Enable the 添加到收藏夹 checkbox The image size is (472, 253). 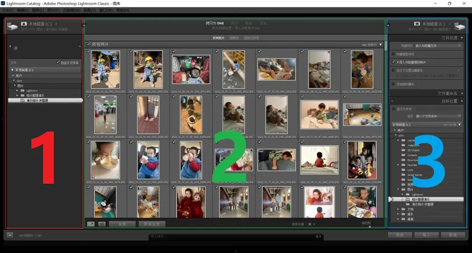point(393,84)
